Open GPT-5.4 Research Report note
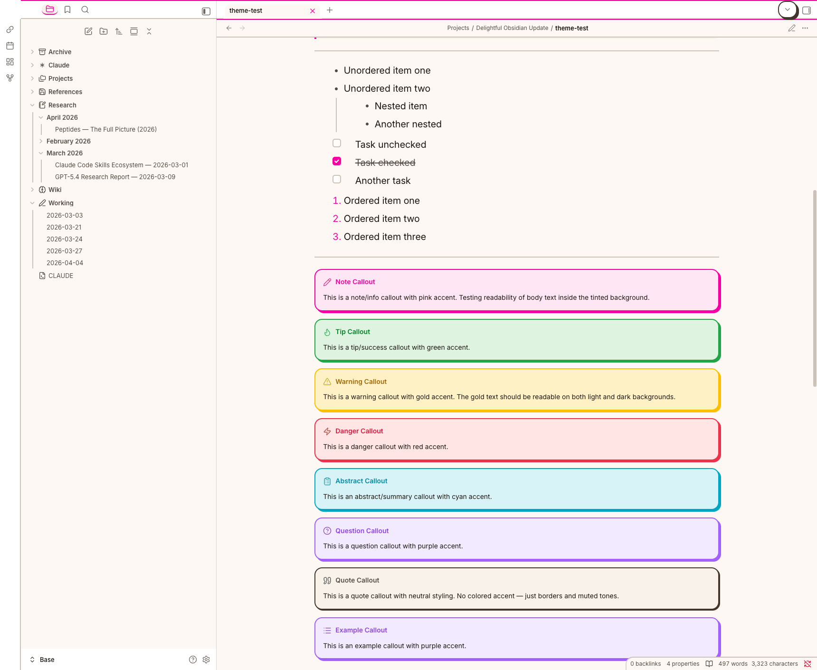The image size is (817, 670). click(x=115, y=177)
